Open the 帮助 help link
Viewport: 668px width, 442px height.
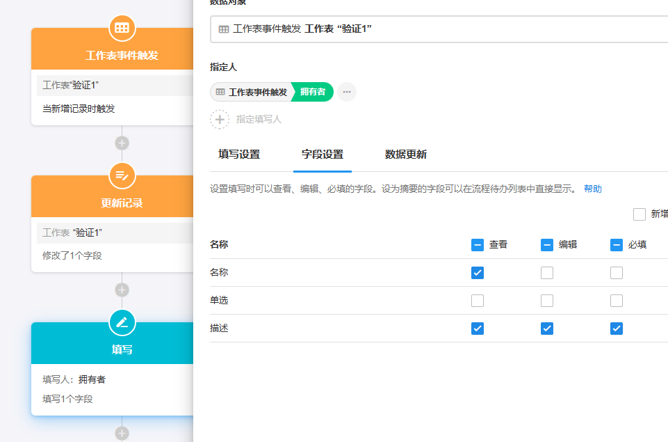point(593,189)
